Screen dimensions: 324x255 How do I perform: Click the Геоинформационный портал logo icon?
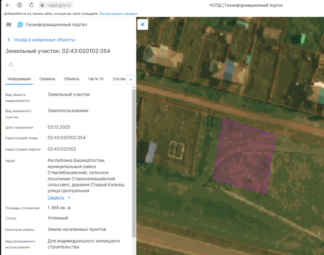click(20, 25)
